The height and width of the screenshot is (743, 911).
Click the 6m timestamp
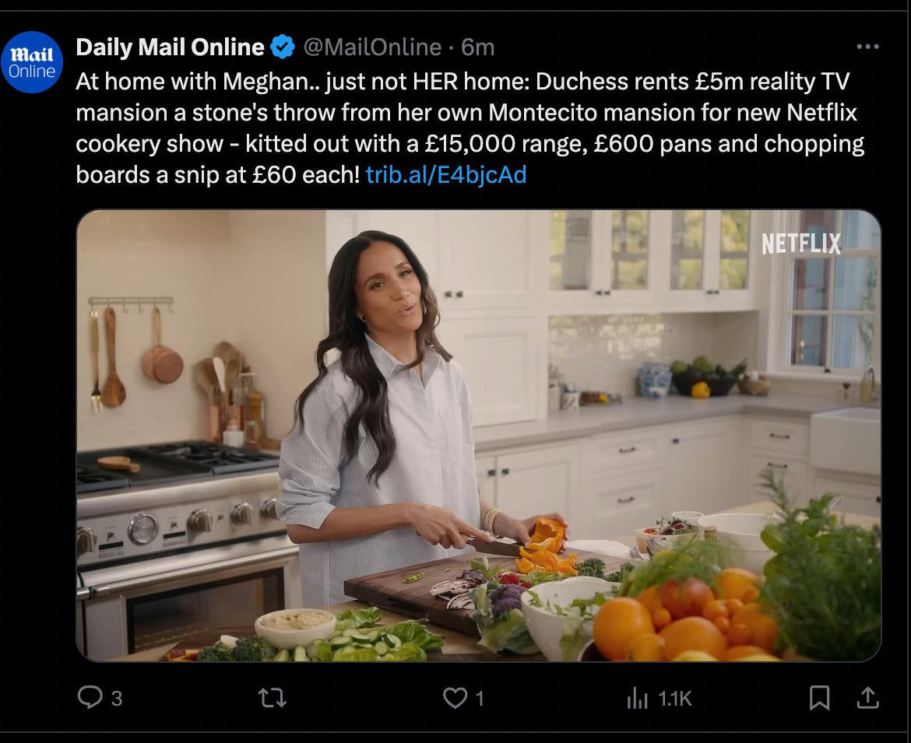pos(477,47)
